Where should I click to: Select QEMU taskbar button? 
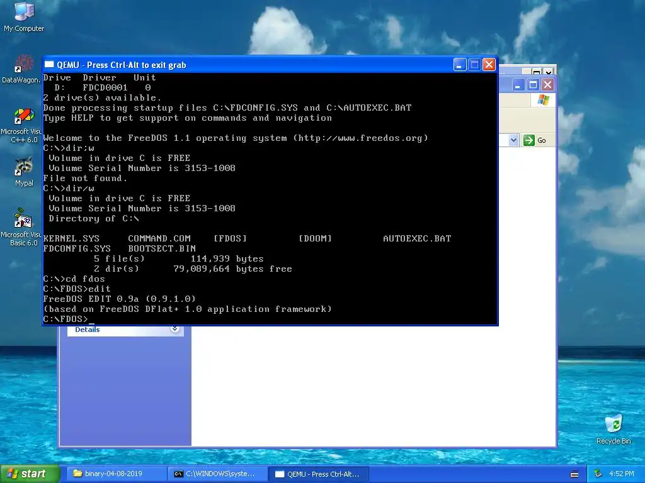pyautogui.click(x=318, y=474)
